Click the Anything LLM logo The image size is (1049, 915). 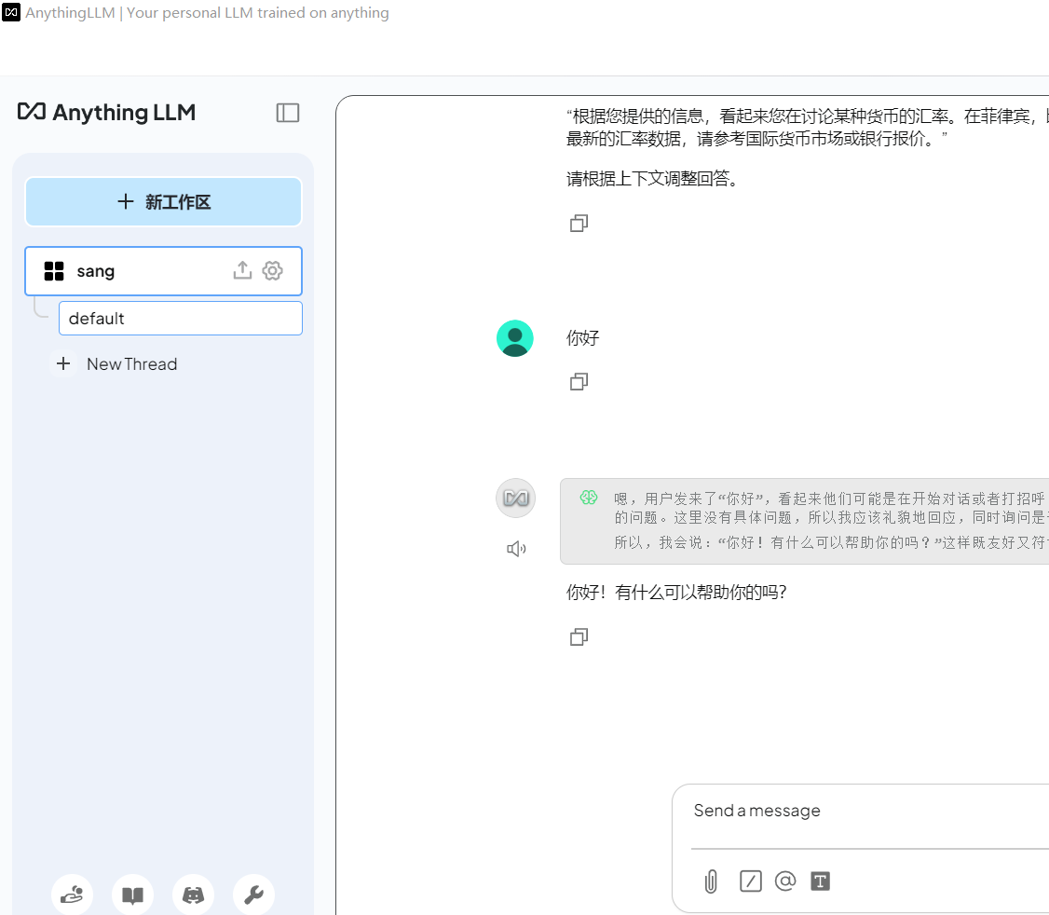tap(106, 113)
